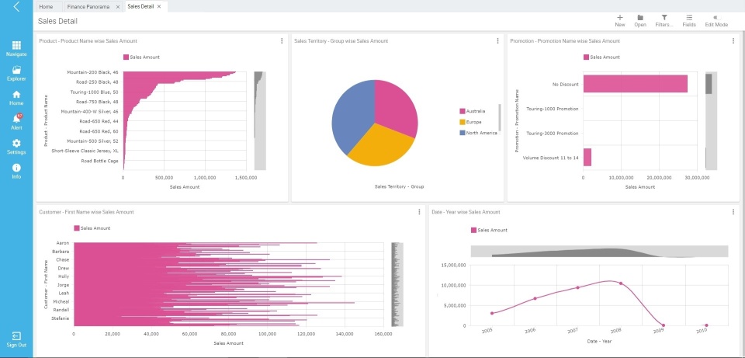745x358 pixels.
Task: Open Date Year chart options menu
Action: (x=733, y=212)
